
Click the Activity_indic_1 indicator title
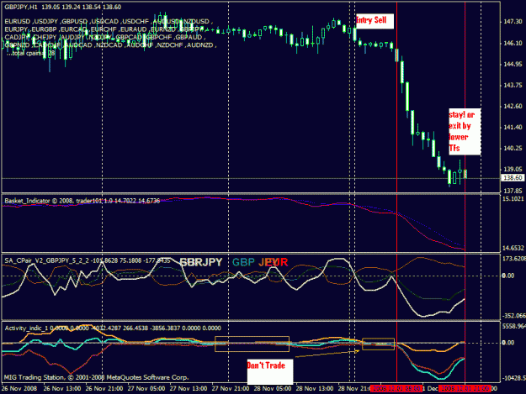click(x=113, y=328)
